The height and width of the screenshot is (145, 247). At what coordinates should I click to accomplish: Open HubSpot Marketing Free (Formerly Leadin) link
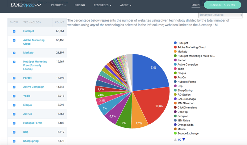35,65
